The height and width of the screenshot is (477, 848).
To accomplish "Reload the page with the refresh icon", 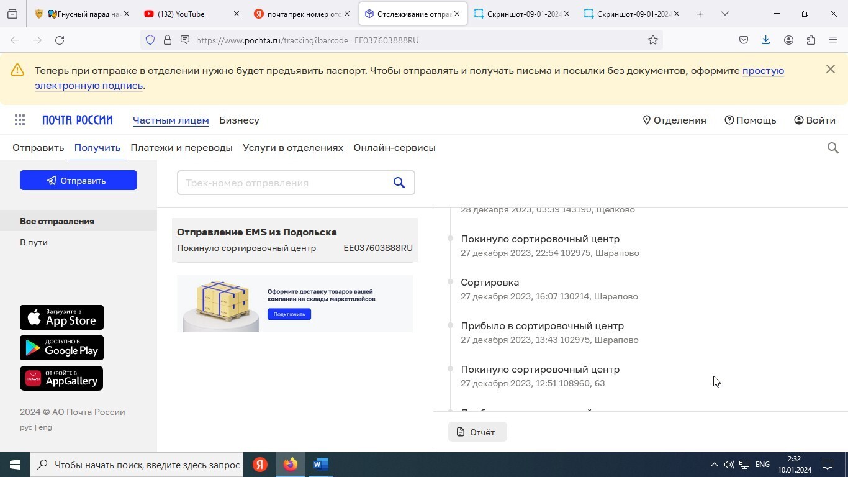I will click(x=60, y=40).
